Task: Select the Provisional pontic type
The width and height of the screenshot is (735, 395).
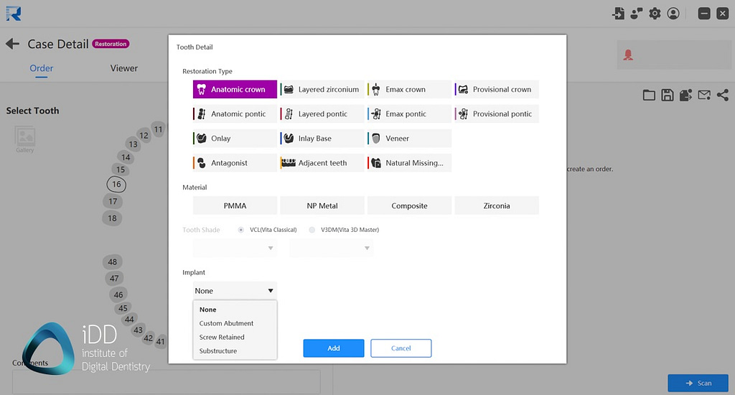Action: click(496, 114)
